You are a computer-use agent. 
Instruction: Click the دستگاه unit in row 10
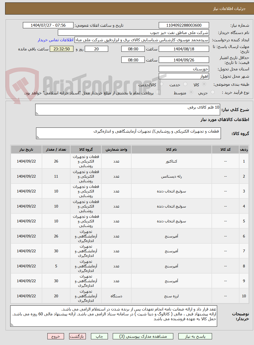[x=116, y=296]
